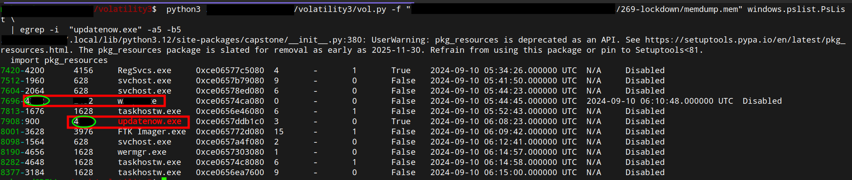
Task: Click the green circled PPID beside updatenow.exe
Action: (x=83, y=121)
